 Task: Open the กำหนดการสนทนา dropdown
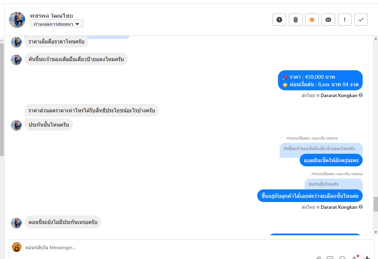tap(57, 24)
